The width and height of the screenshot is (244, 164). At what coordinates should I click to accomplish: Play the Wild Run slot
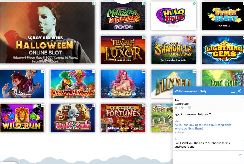click(22, 118)
